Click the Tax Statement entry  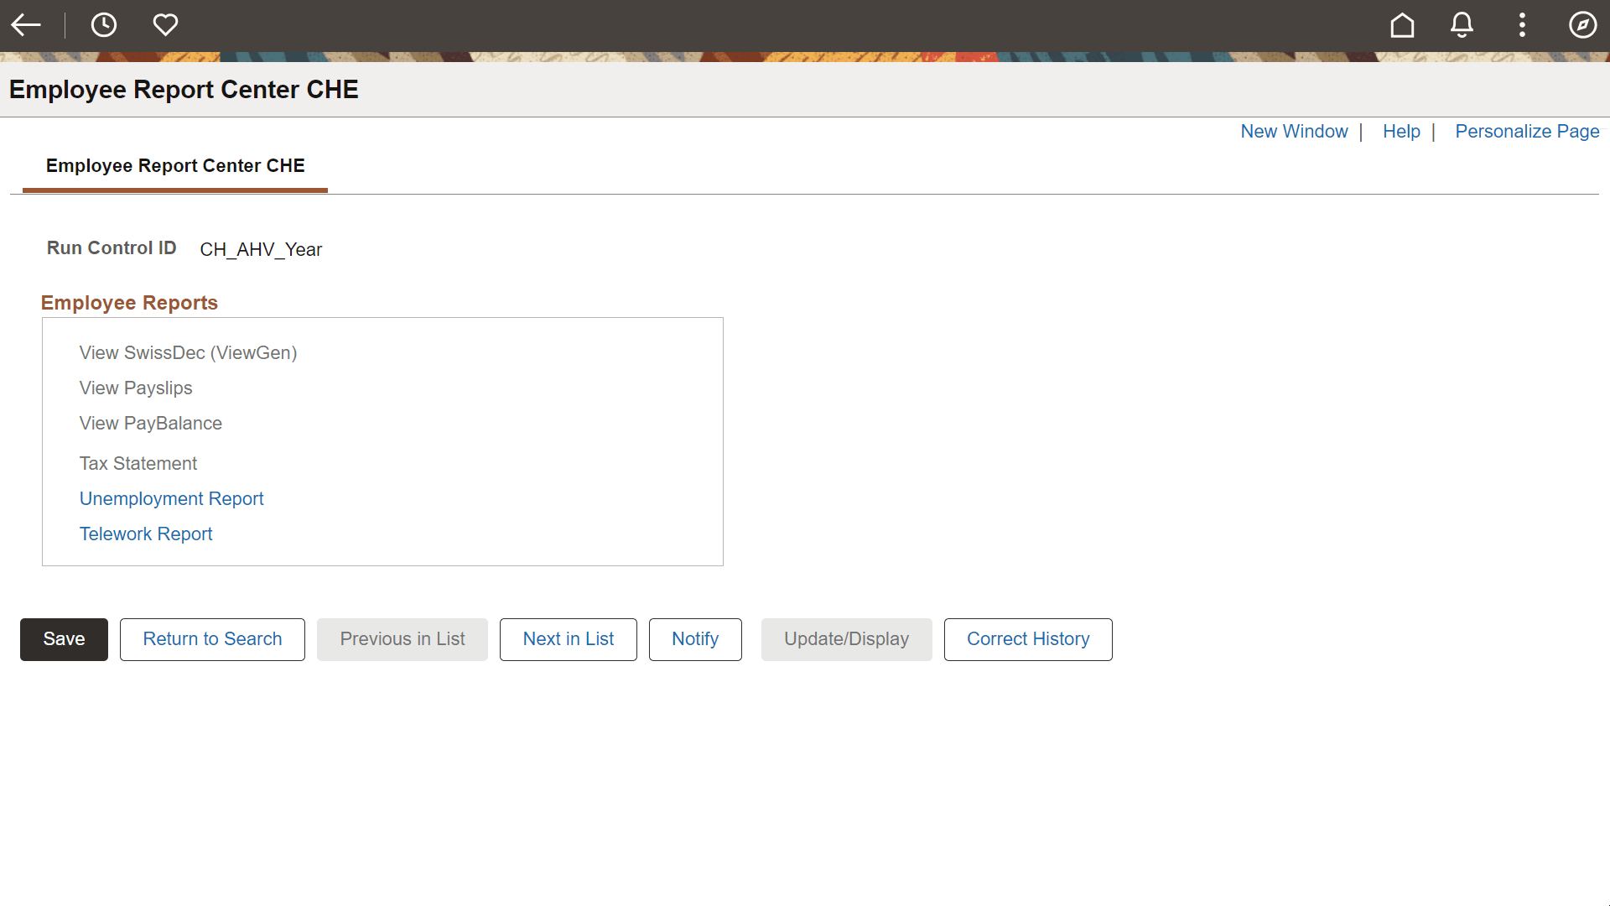(x=138, y=464)
